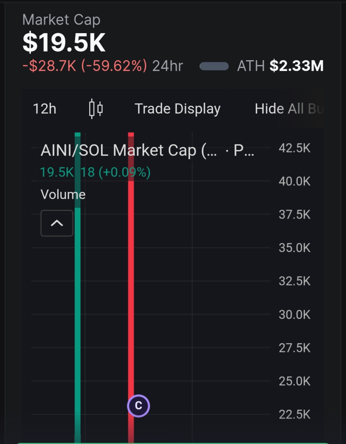Open the 12h timeframe selector

coord(45,109)
